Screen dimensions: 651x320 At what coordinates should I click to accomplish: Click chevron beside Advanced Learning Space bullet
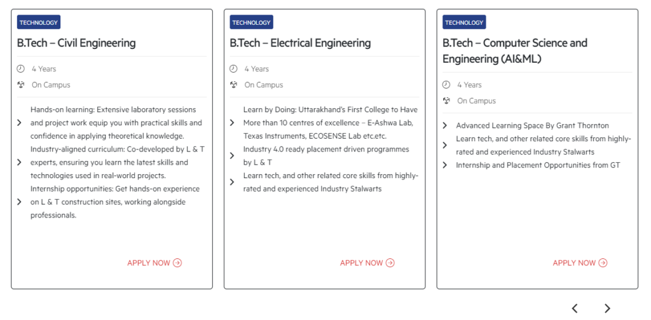tap(444, 125)
